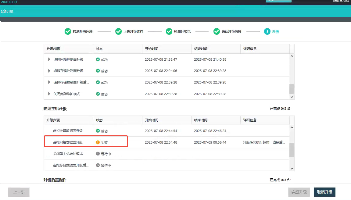
Task: Expand the 关闭集群维护模式 row
Action: tap(49, 94)
